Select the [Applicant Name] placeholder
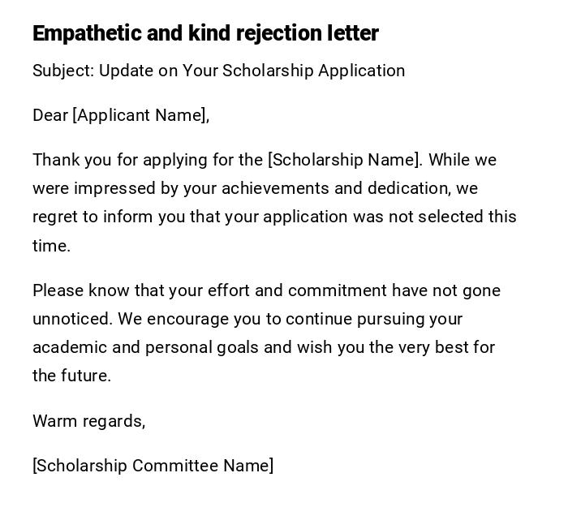 pos(140,115)
